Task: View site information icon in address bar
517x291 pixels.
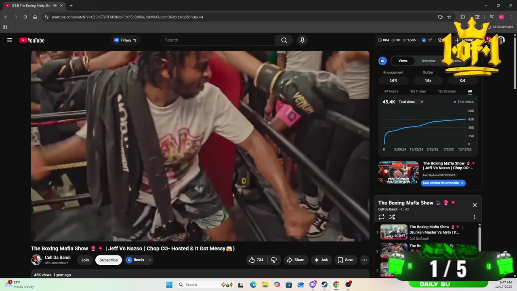Action: tap(46, 17)
